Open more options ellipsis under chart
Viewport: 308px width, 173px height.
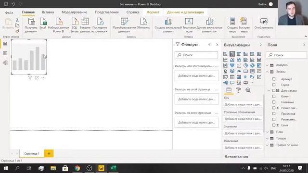[43, 78]
